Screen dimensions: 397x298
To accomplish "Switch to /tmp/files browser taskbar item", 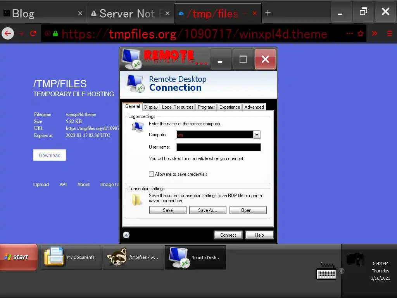I will pyautogui.click(x=133, y=257).
